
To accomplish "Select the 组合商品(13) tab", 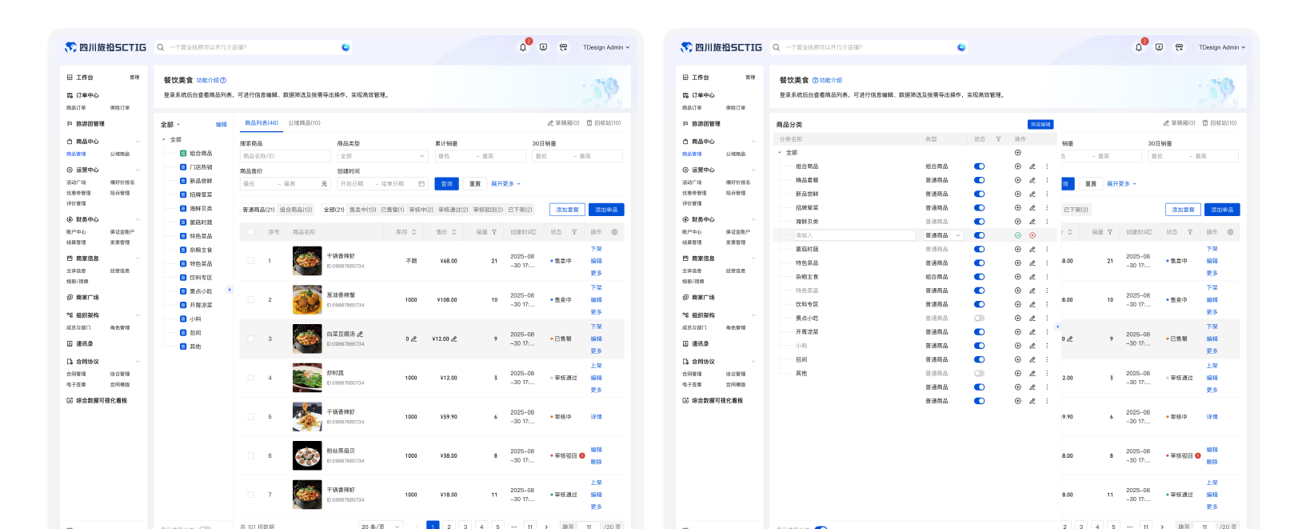I will [296, 210].
